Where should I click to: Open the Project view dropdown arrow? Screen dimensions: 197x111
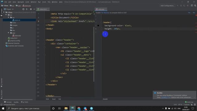[13, 9]
